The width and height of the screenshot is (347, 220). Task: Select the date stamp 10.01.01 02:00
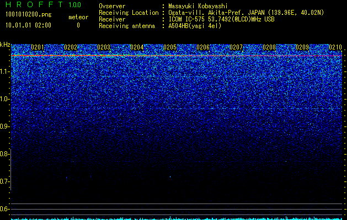tap(28, 25)
